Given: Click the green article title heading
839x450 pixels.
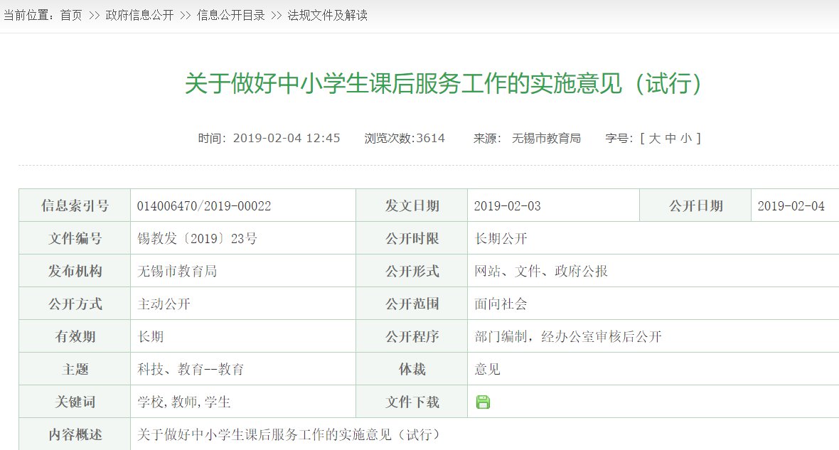Looking at the screenshot, I should [x=444, y=84].
